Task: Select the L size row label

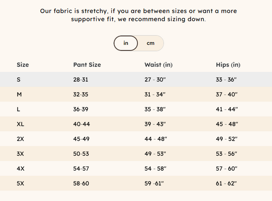Action: click(19, 109)
